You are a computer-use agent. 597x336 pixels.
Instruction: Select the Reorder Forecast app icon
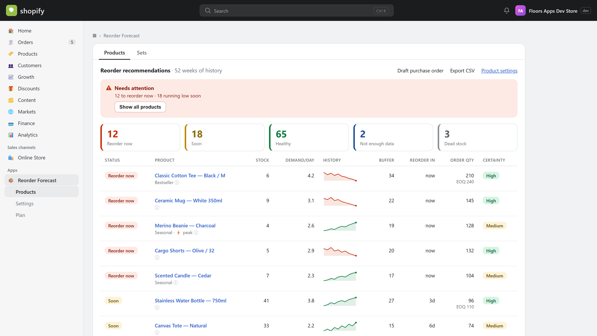pos(11,181)
